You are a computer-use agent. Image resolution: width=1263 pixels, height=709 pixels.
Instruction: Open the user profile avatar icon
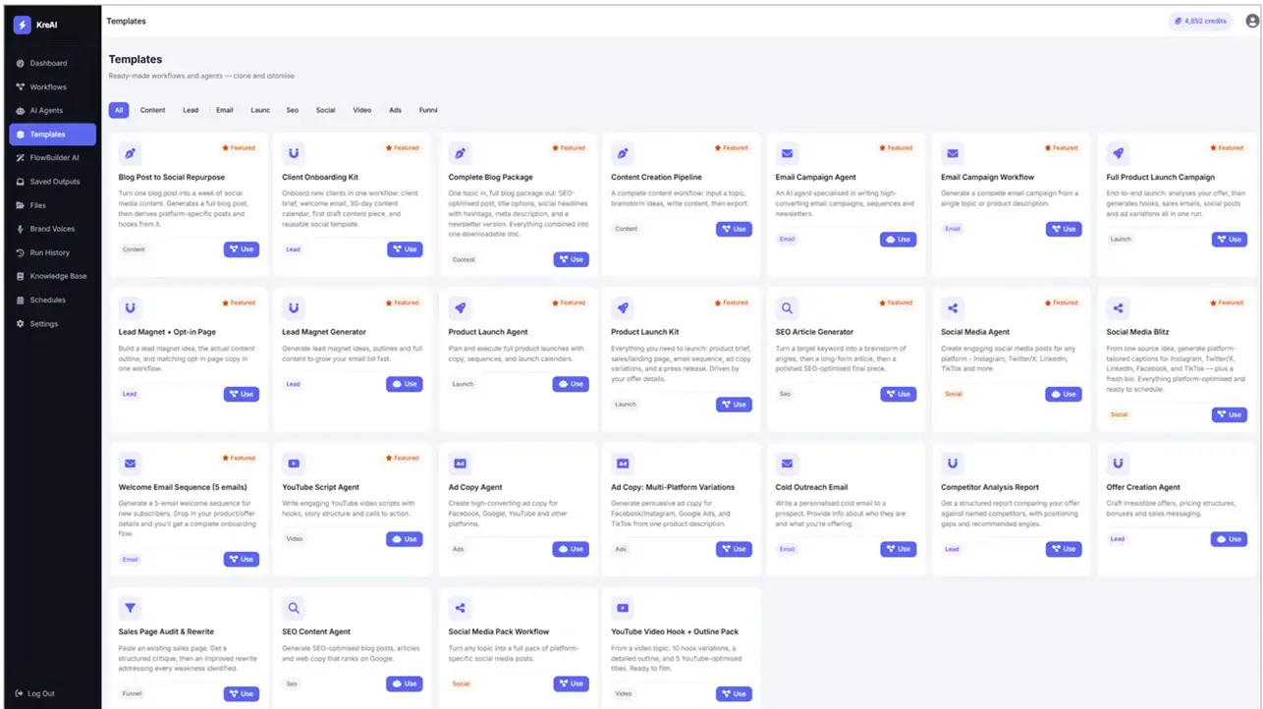click(1249, 21)
